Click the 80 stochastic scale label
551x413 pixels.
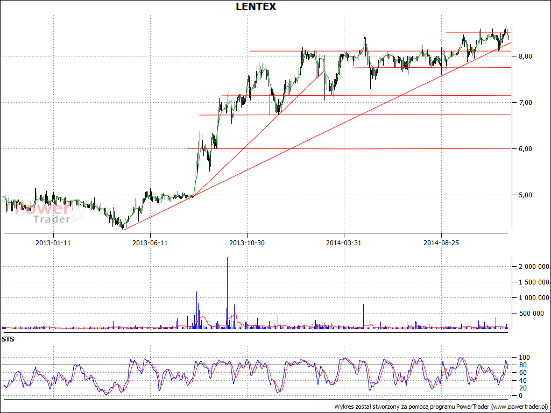pos(522,365)
